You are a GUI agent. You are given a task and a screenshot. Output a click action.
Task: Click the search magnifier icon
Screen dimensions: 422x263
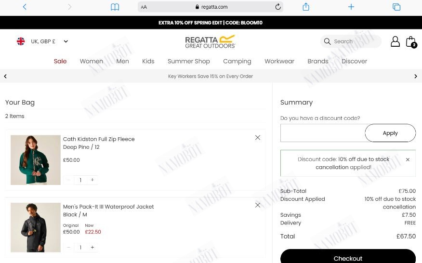coord(327,41)
